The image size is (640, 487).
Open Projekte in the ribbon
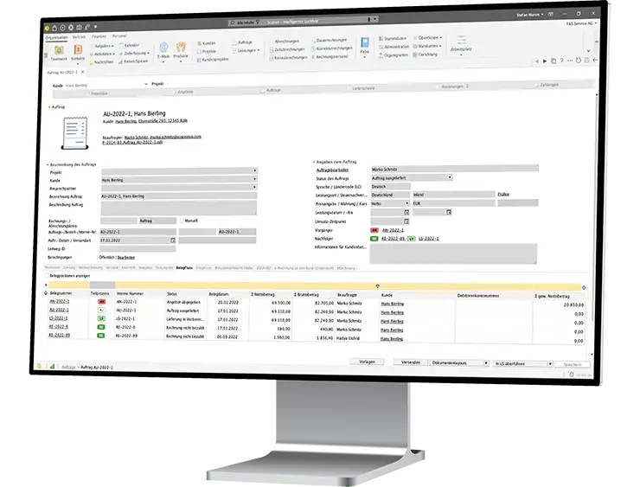tap(207, 51)
